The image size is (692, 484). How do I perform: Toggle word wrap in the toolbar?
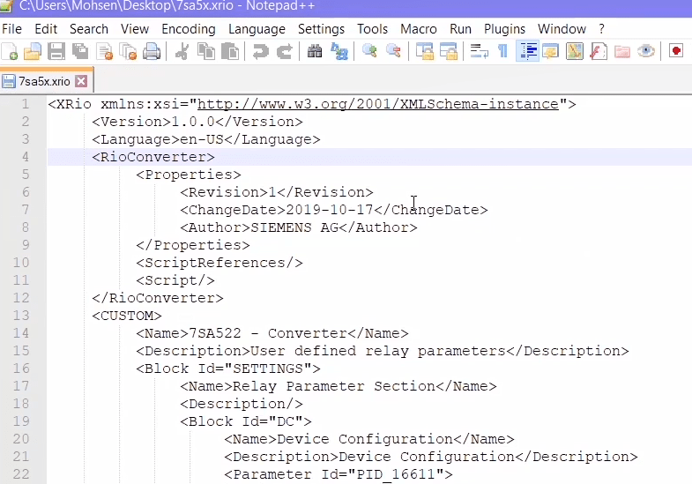pyautogui.click(x=480, y=52)
